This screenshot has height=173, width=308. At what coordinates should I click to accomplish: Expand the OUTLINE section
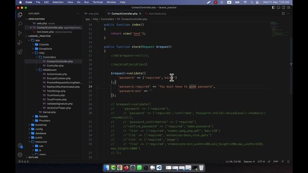(x=33, y=157)
